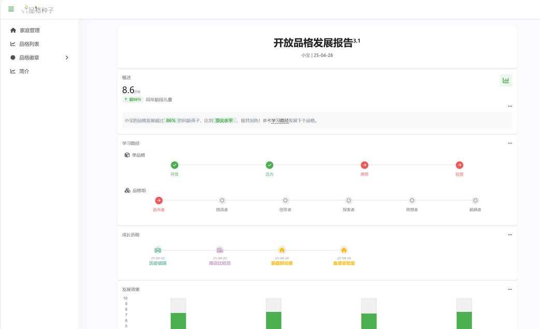
Task: Click the 历史侦探 milestone icon
Action: click(x=158, y=250)
